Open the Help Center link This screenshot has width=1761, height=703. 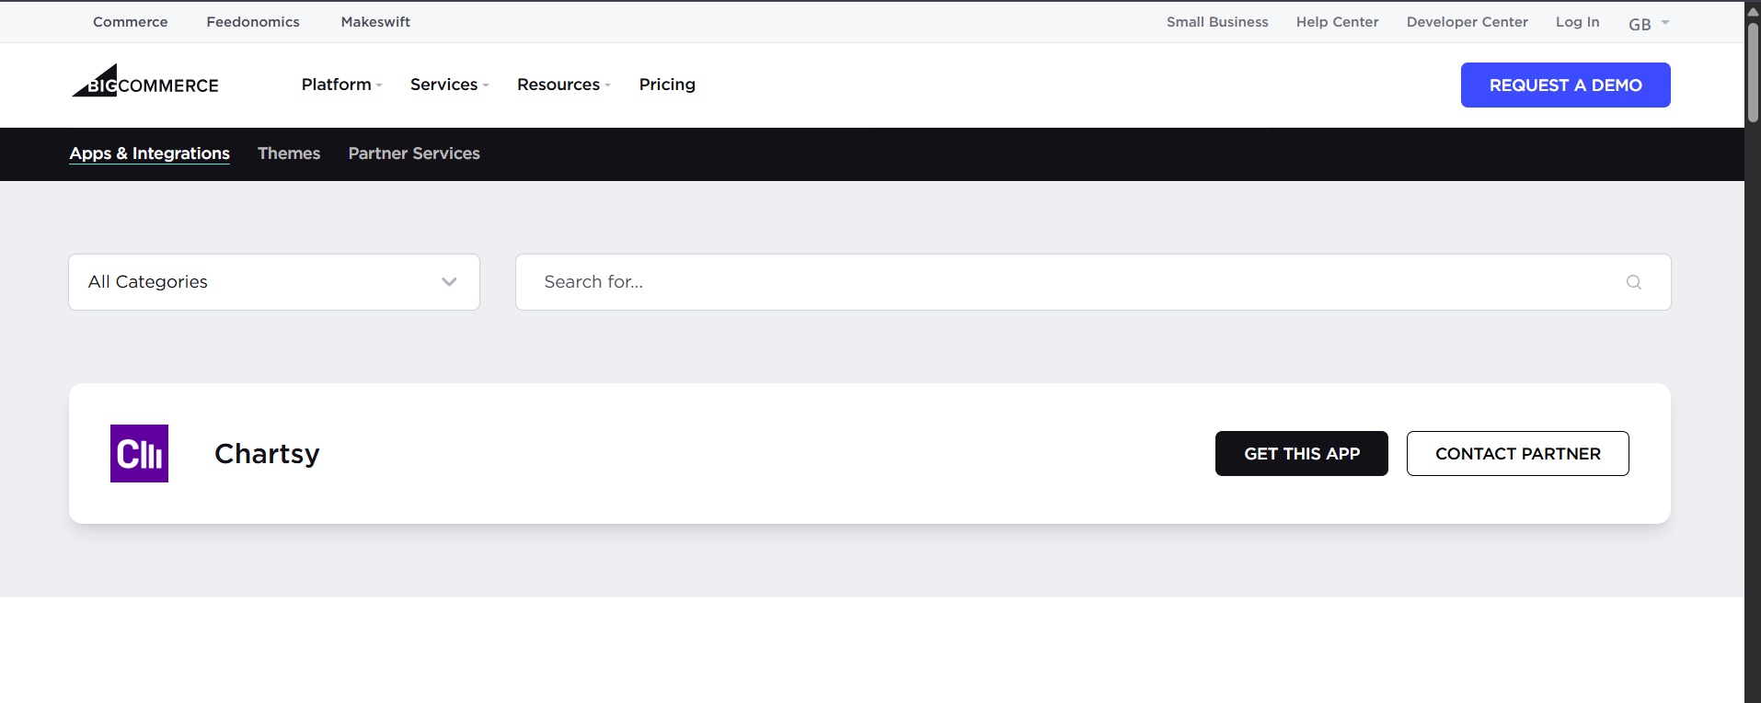(x=1337, y=22)
